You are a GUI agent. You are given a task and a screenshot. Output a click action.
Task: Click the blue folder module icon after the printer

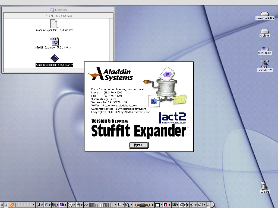point(128,205)
